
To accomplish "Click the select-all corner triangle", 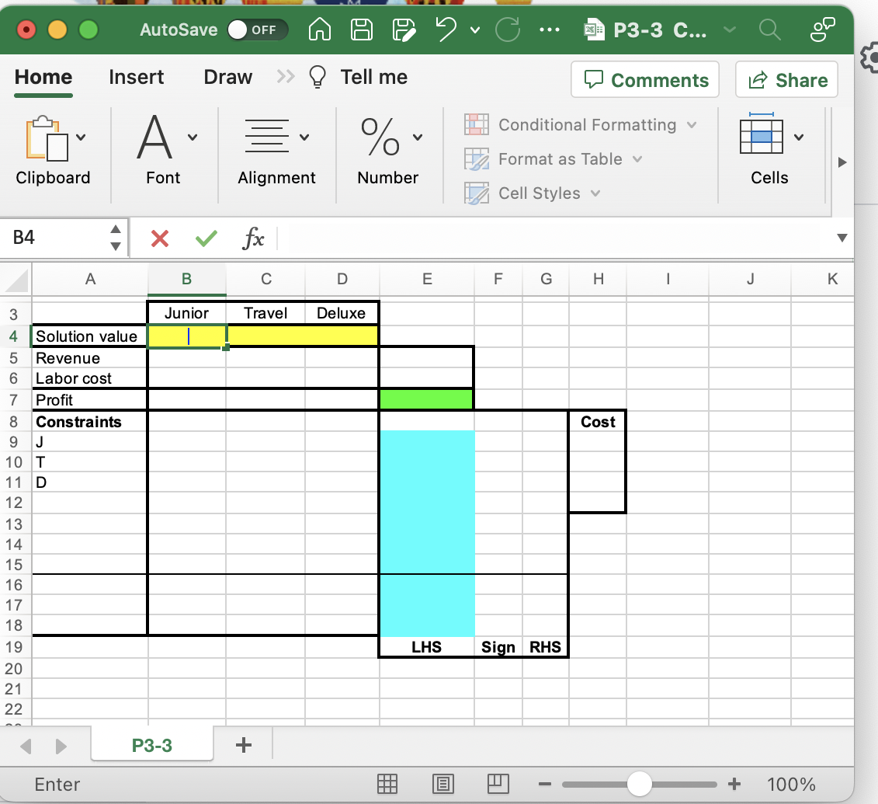I will tap(16, 280).
